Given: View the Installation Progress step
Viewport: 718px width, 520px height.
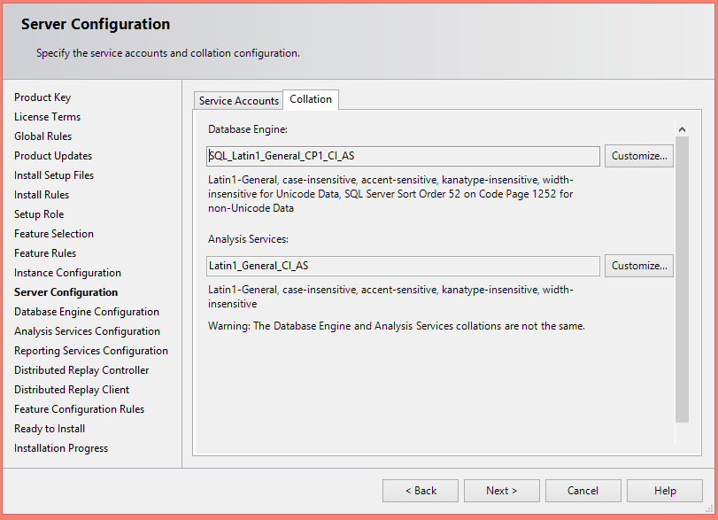Looking at the screenshot, I should [60, 447].
